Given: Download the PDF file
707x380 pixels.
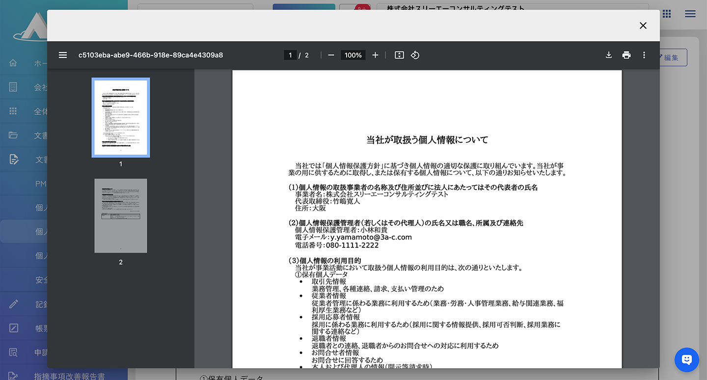Looking at the screenshot, I should [x=609, y=55].
